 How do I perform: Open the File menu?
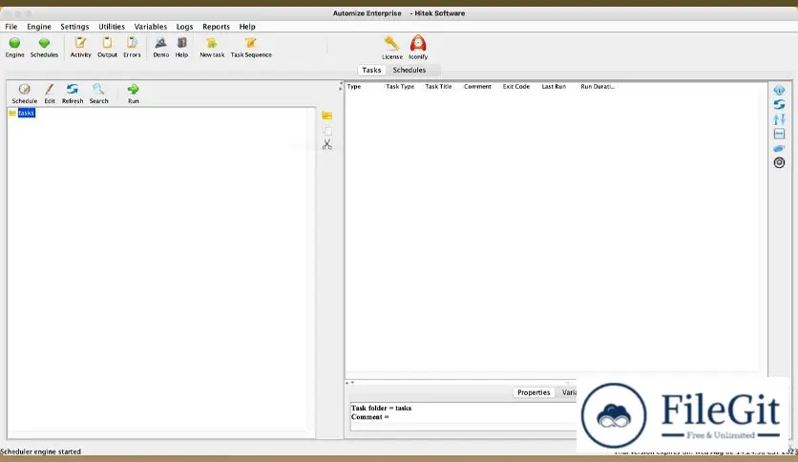point(11,27)
